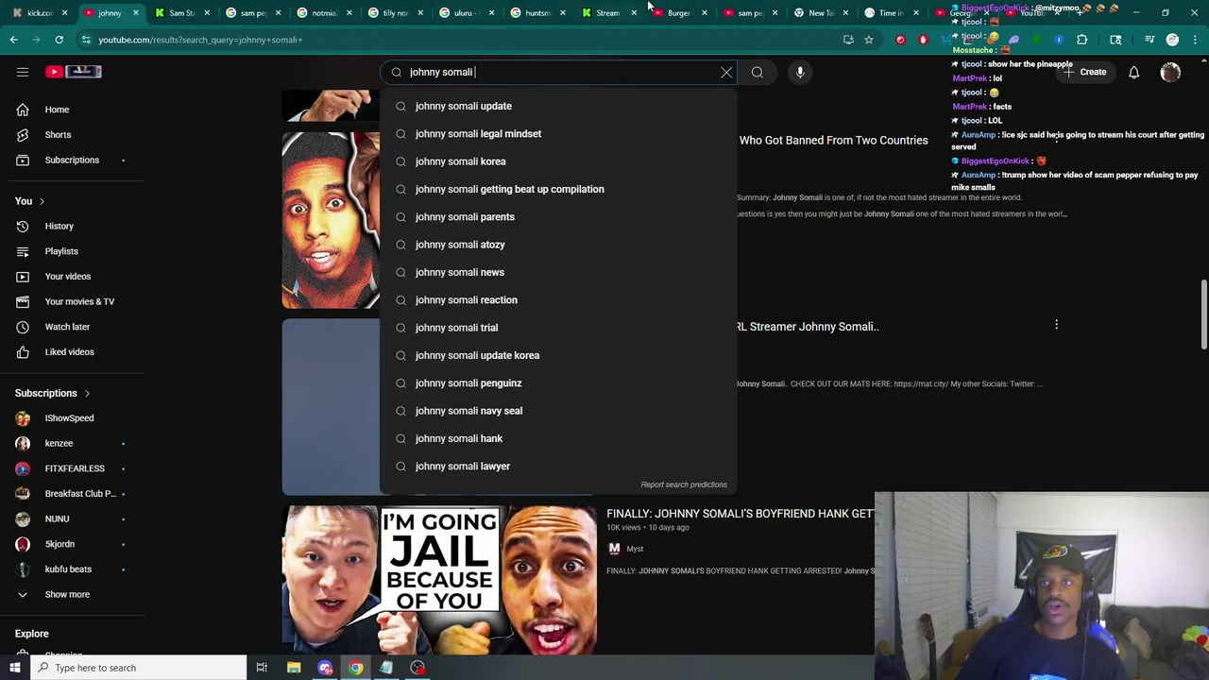This screenshot has height=680, width=1209.
Task: Reload the page in Chrome
Action: click(x=59, y=40)
